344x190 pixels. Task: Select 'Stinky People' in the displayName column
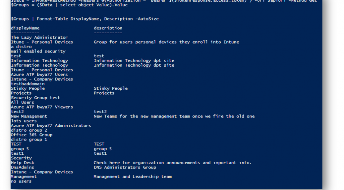[28, 88]
